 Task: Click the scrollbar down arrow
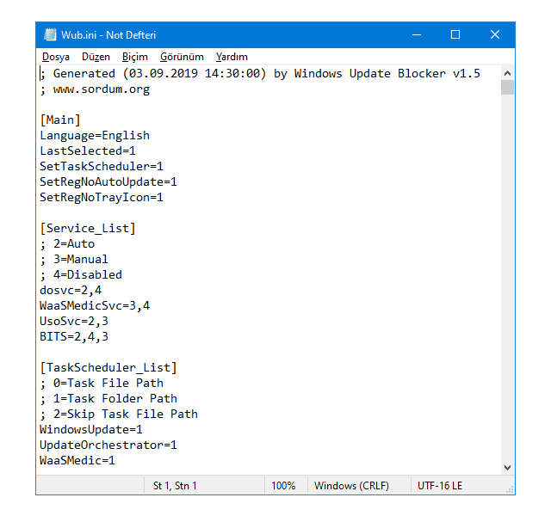click(507, 468)
